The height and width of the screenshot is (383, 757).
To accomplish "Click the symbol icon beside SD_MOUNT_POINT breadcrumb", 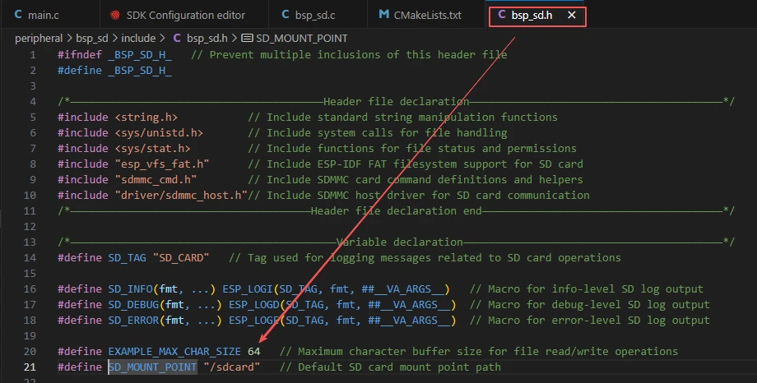I will (x=247, y=38).
